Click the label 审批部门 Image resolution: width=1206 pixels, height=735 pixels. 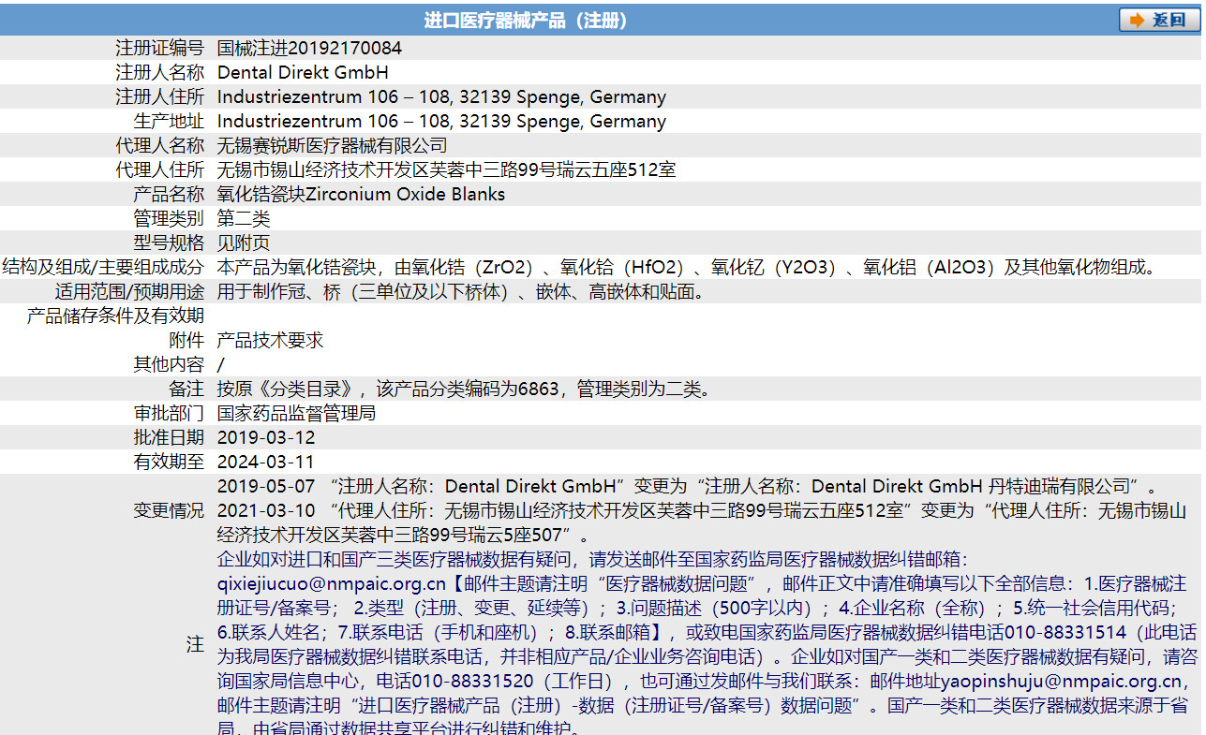169,413
